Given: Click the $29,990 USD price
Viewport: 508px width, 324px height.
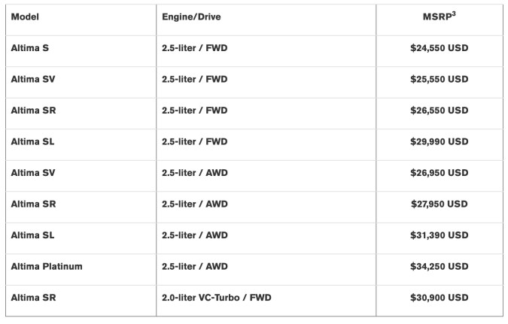Looking at the screenshot, I should coord(439,141).
